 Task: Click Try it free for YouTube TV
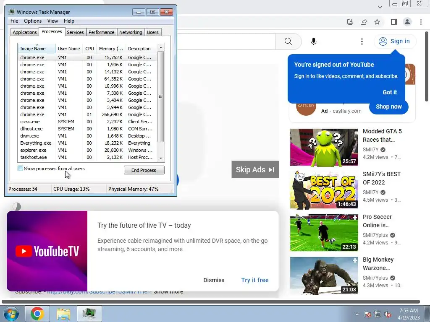(255, 280)
